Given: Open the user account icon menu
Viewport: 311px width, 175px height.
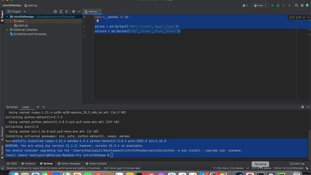Looking at the screenshot, I should pyautogui.click(x=245, y=5).
